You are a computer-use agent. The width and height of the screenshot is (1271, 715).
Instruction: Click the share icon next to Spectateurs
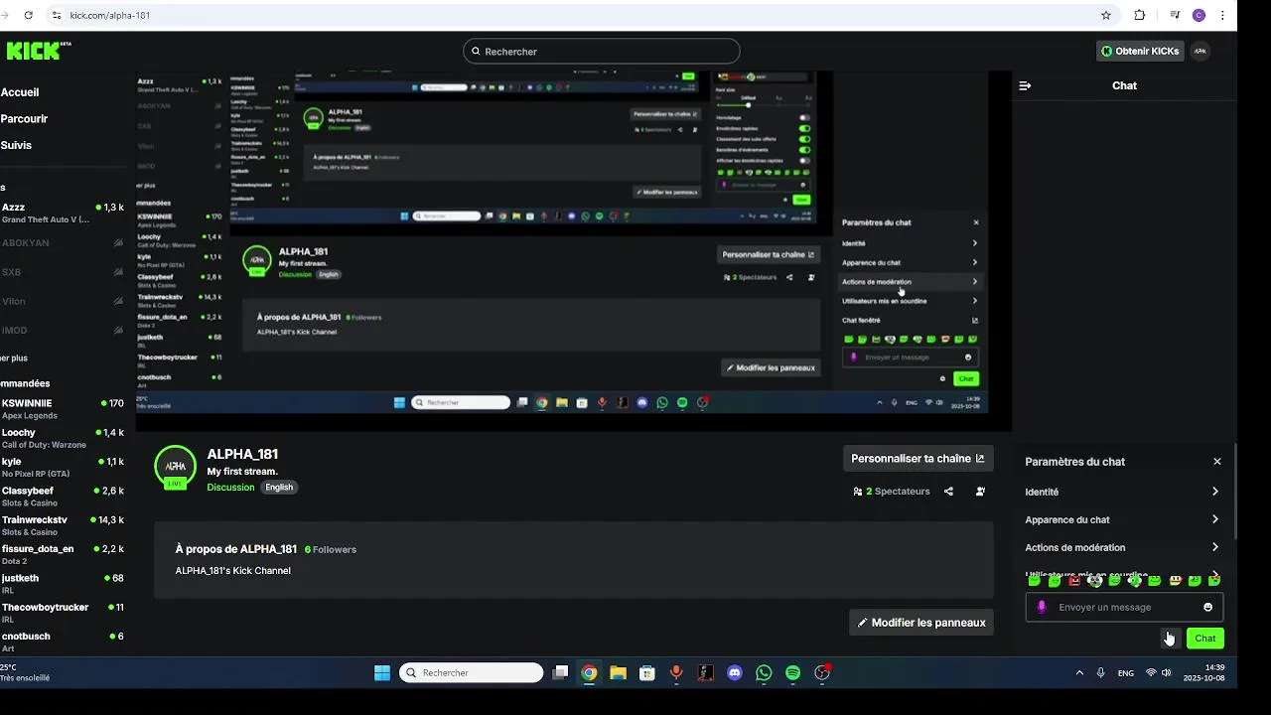(948, 492)
